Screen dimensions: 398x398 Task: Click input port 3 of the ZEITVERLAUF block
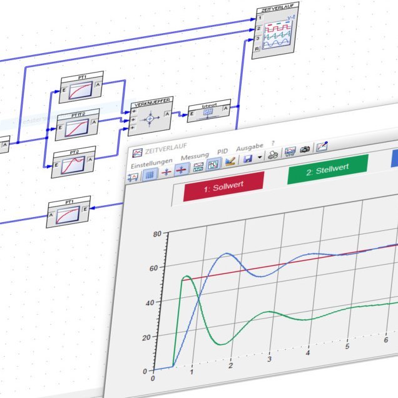(x=258, y=38)
